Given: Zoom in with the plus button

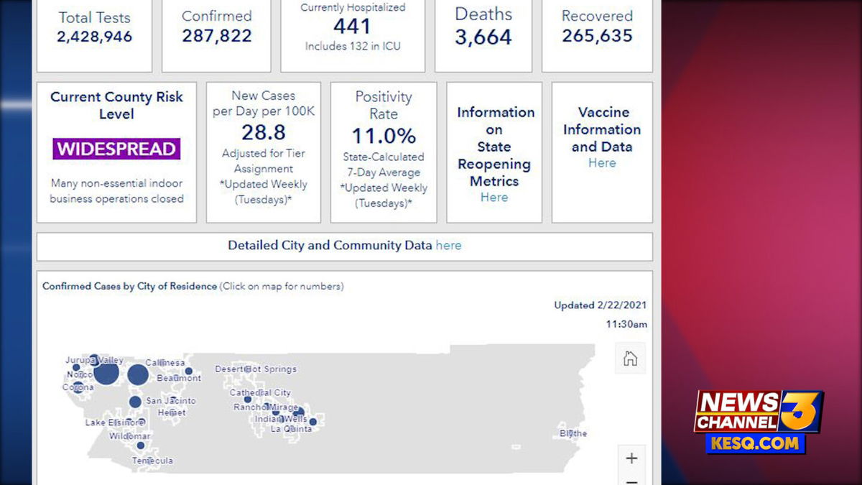Looking at the screenshot, I should pos(631,458).
